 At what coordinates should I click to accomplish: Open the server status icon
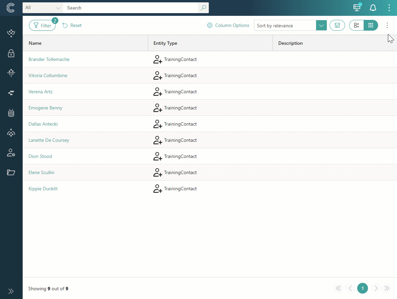[357, 7]
